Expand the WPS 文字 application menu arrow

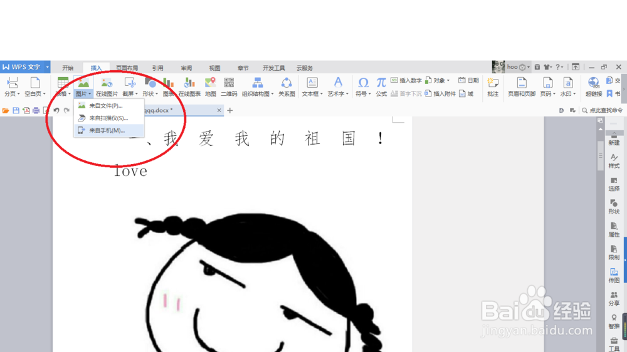click(47, 67)
